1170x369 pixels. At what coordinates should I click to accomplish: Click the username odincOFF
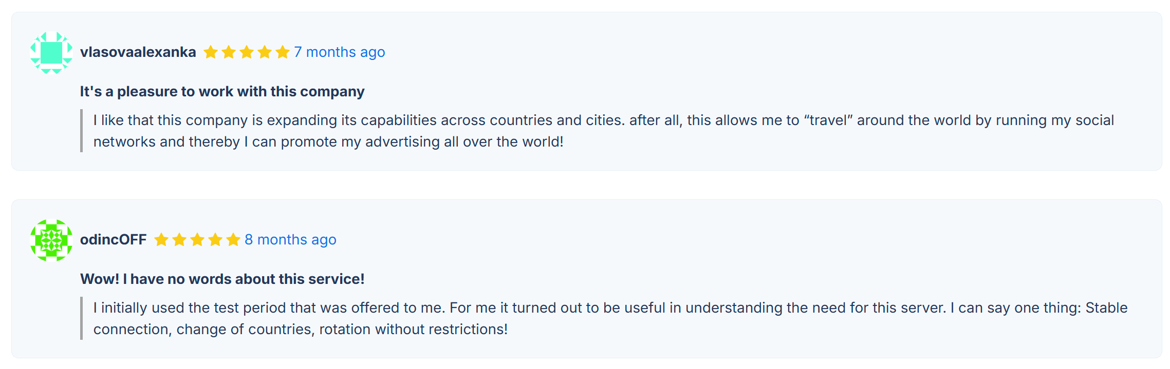coord(113,240)
